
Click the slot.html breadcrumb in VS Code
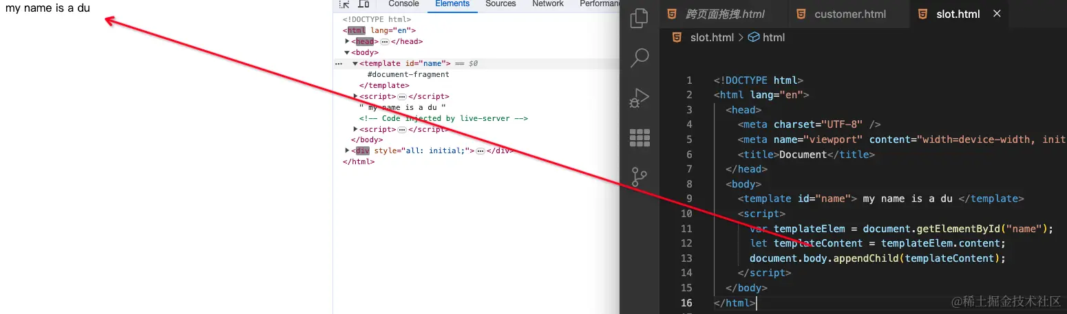(x=712, y=37)
